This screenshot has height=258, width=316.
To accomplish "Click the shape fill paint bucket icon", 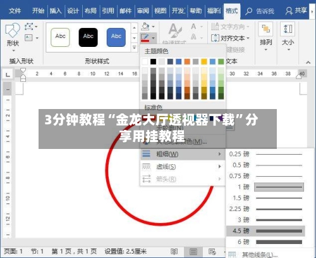I will click(x=145, y=27).
